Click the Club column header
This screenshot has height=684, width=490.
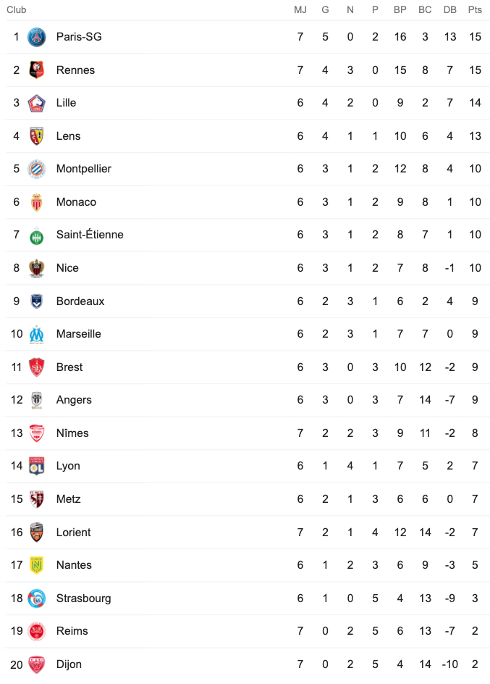coord(17,9)
